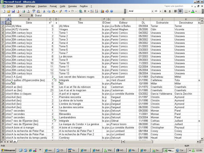Open the Affichage menu

[x=30, y=6]
